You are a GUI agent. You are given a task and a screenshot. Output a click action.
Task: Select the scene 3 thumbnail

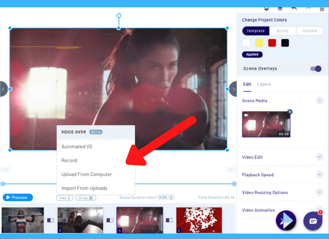click(80, 219)
